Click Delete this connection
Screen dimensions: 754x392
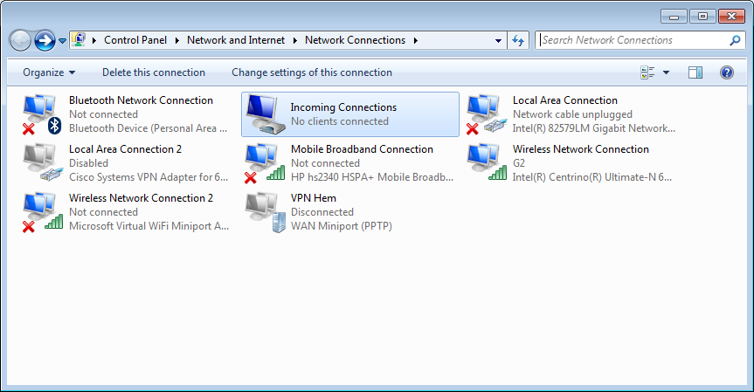[154, 72]
